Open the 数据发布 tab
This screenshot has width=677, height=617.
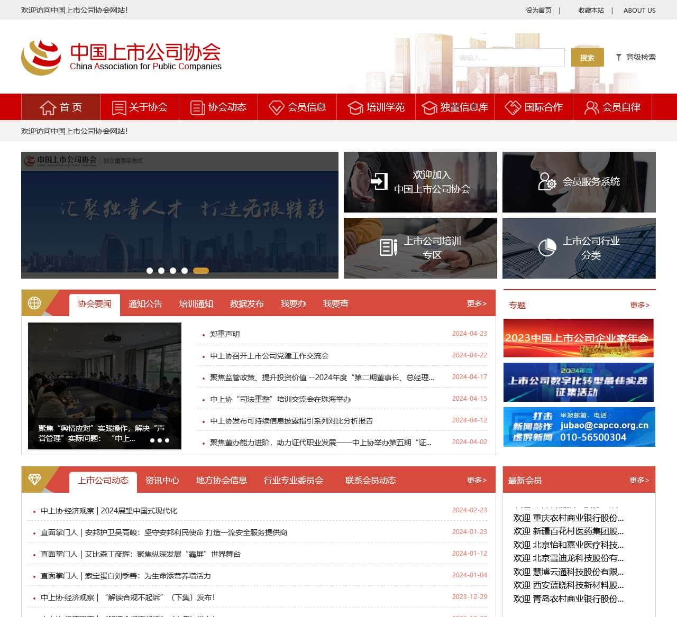[245, 303]
